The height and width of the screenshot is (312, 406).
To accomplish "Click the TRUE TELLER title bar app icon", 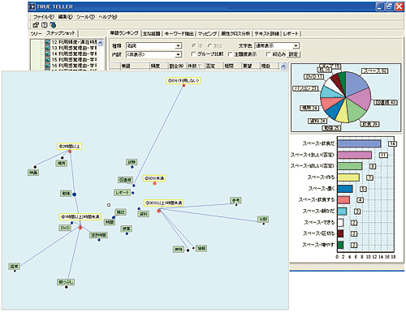I will click(x=32, y=6).
